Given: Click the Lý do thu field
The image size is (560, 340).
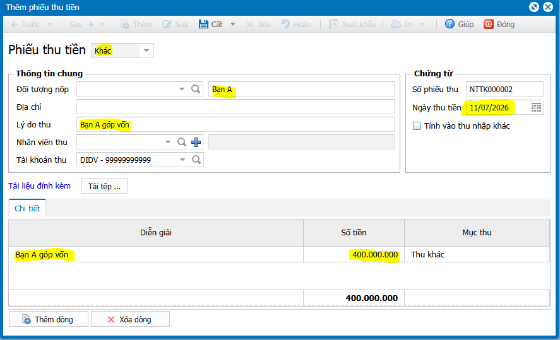Looking at the screenshot, I should click(235, 124).
